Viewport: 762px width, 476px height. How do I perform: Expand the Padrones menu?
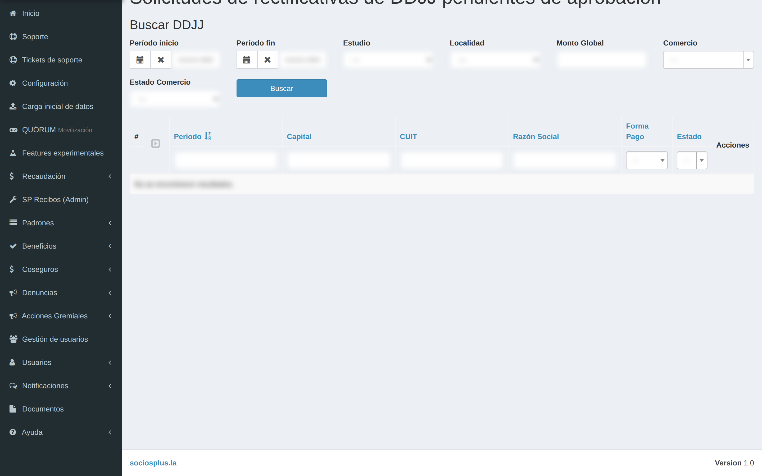(x=61, y=223)
